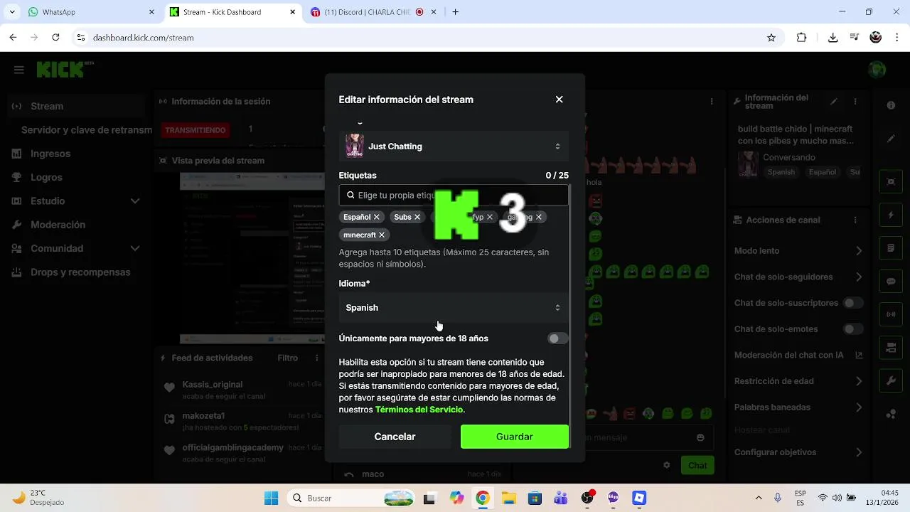Click the note document icon in the right rail
The width and height of the screenshot is (910, 512).
(891, 248)
